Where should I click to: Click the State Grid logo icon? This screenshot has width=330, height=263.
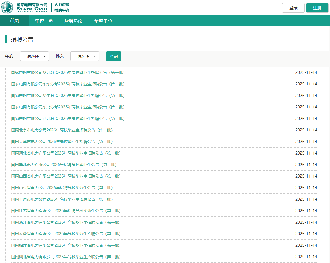pyautogui.click(x=7, y=8)
